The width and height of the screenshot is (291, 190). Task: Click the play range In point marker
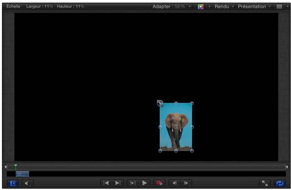point(6,167)
